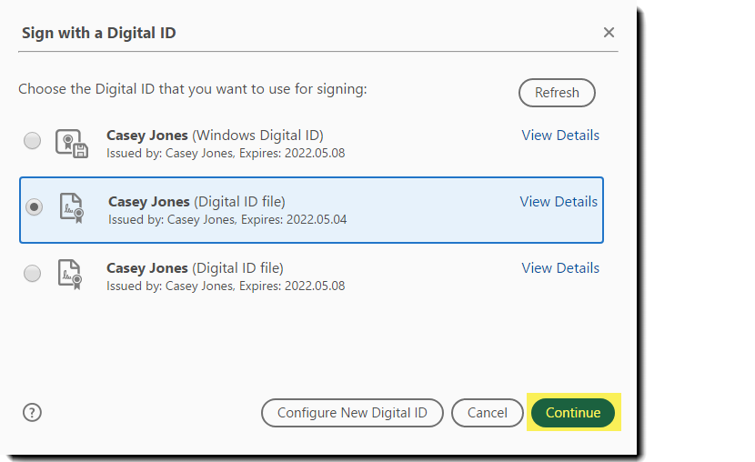The height and width of the screenshot is (462, 755).
Task: Refresh the Digital ID list
Action: click(x=557, y=93)
